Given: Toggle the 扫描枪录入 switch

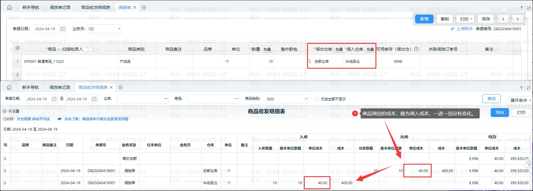Looking at the screenshot, I should pyautogui.click(x=88, y=49).
